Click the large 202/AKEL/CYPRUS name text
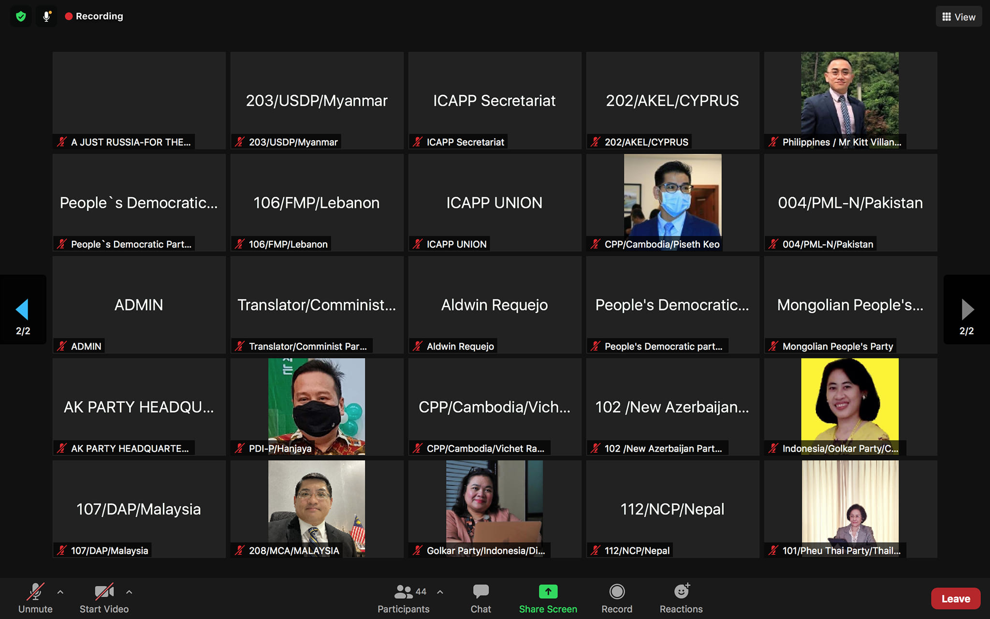990x619 pixels. (672, 101)
